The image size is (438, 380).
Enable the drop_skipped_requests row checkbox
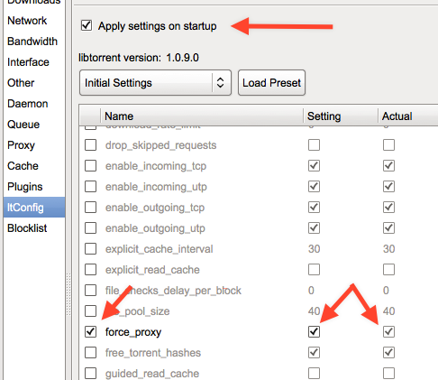tap(90, 145)
